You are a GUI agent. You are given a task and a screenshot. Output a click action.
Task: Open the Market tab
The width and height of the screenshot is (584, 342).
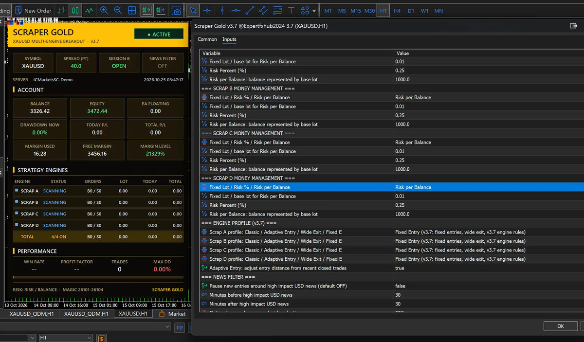(173, 314)
